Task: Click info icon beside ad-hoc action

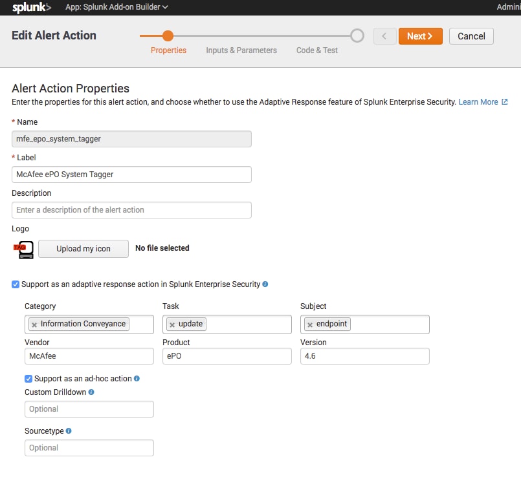Action: (137, 378)
